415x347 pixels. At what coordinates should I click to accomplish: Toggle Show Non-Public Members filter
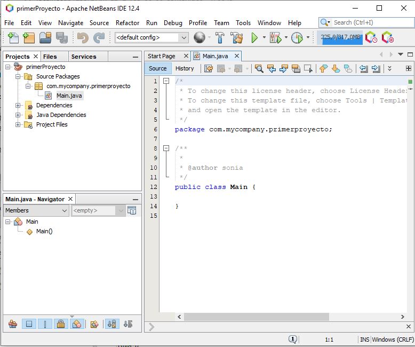click(61, 324)
